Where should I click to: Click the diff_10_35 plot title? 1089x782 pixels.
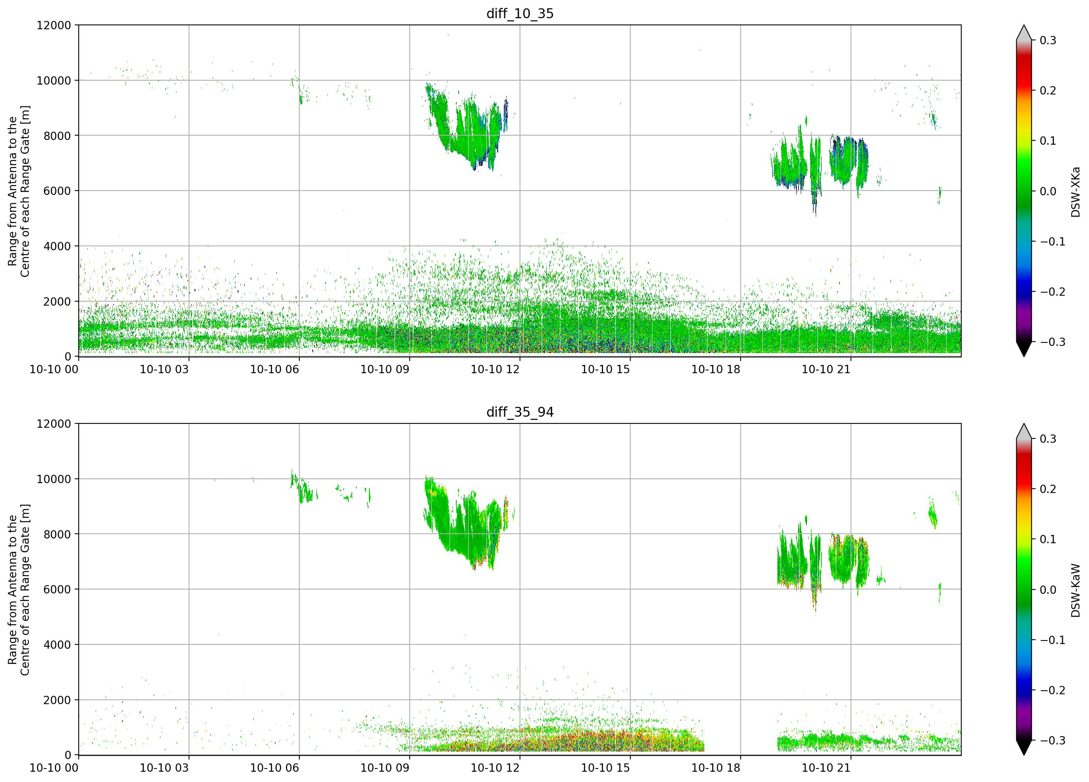point(520,13)
